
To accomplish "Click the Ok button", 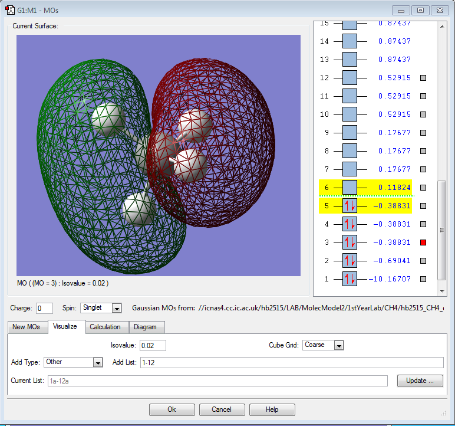I will tap(172, 409).
